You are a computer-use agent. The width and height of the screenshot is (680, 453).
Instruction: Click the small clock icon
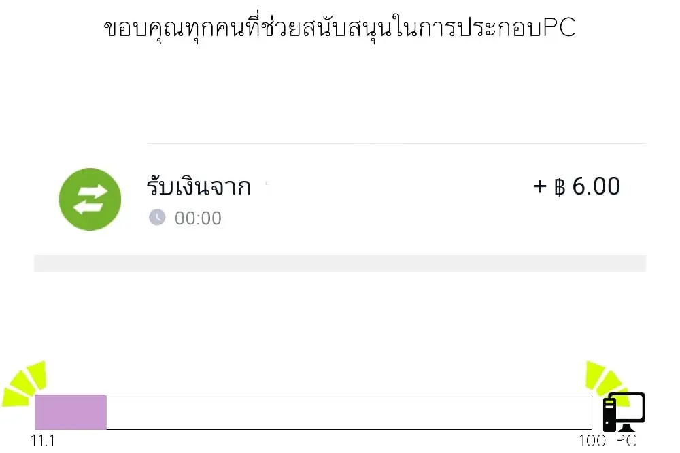coord(157,218)
